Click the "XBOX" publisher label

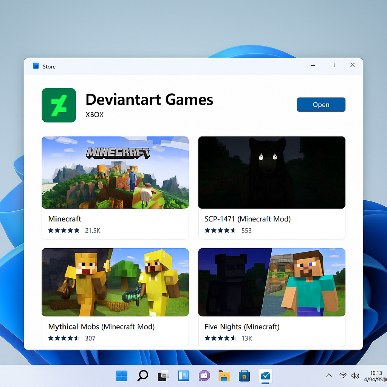click(94, 115)
